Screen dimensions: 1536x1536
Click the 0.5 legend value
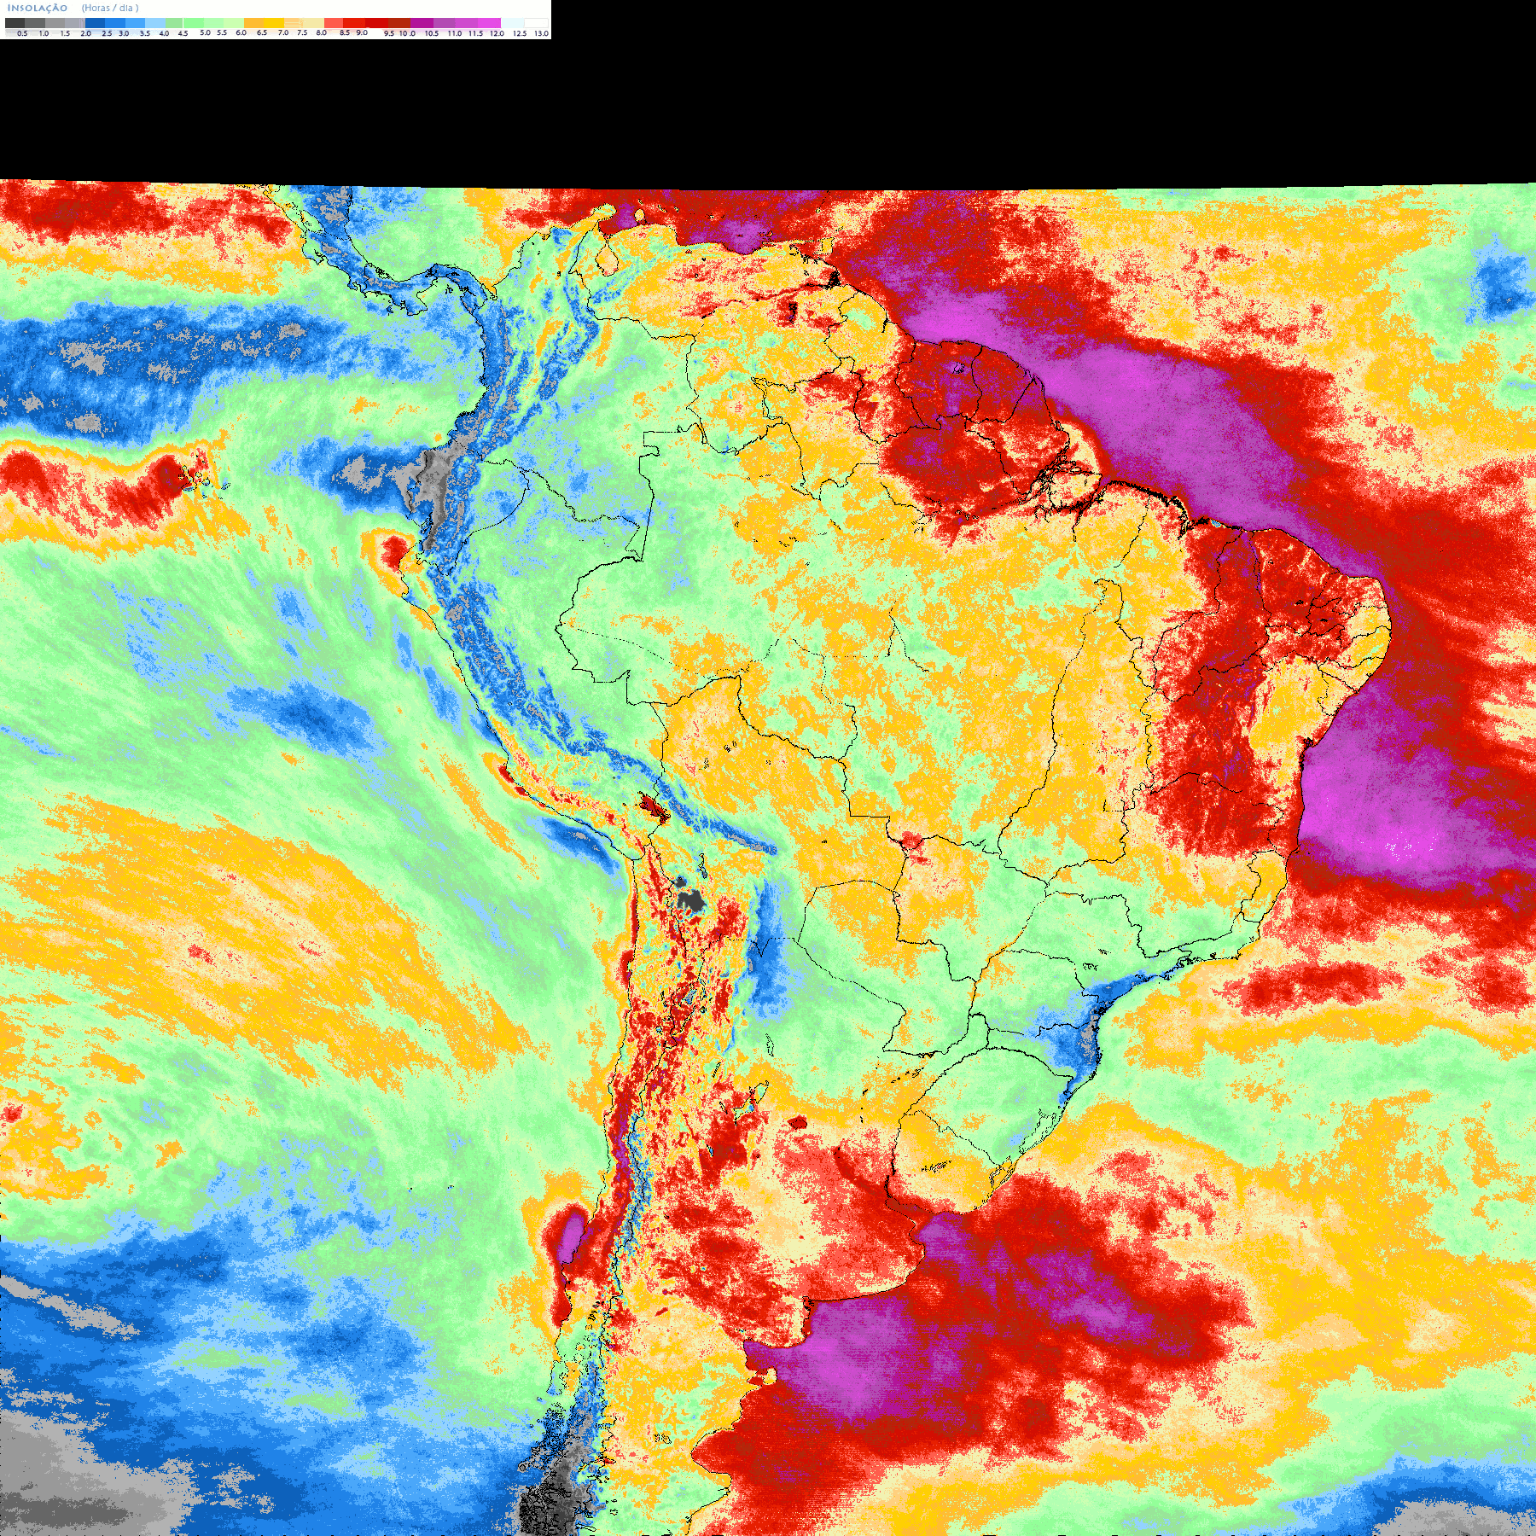(22, 33)
